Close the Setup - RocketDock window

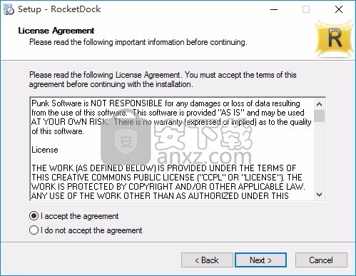pyautogui.click(x=339, y=9)
